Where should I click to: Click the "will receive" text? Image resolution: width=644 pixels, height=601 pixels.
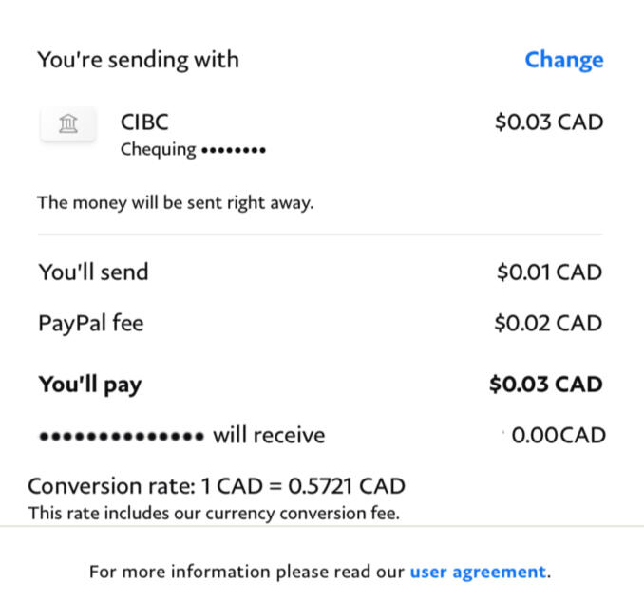coord(269,436)
